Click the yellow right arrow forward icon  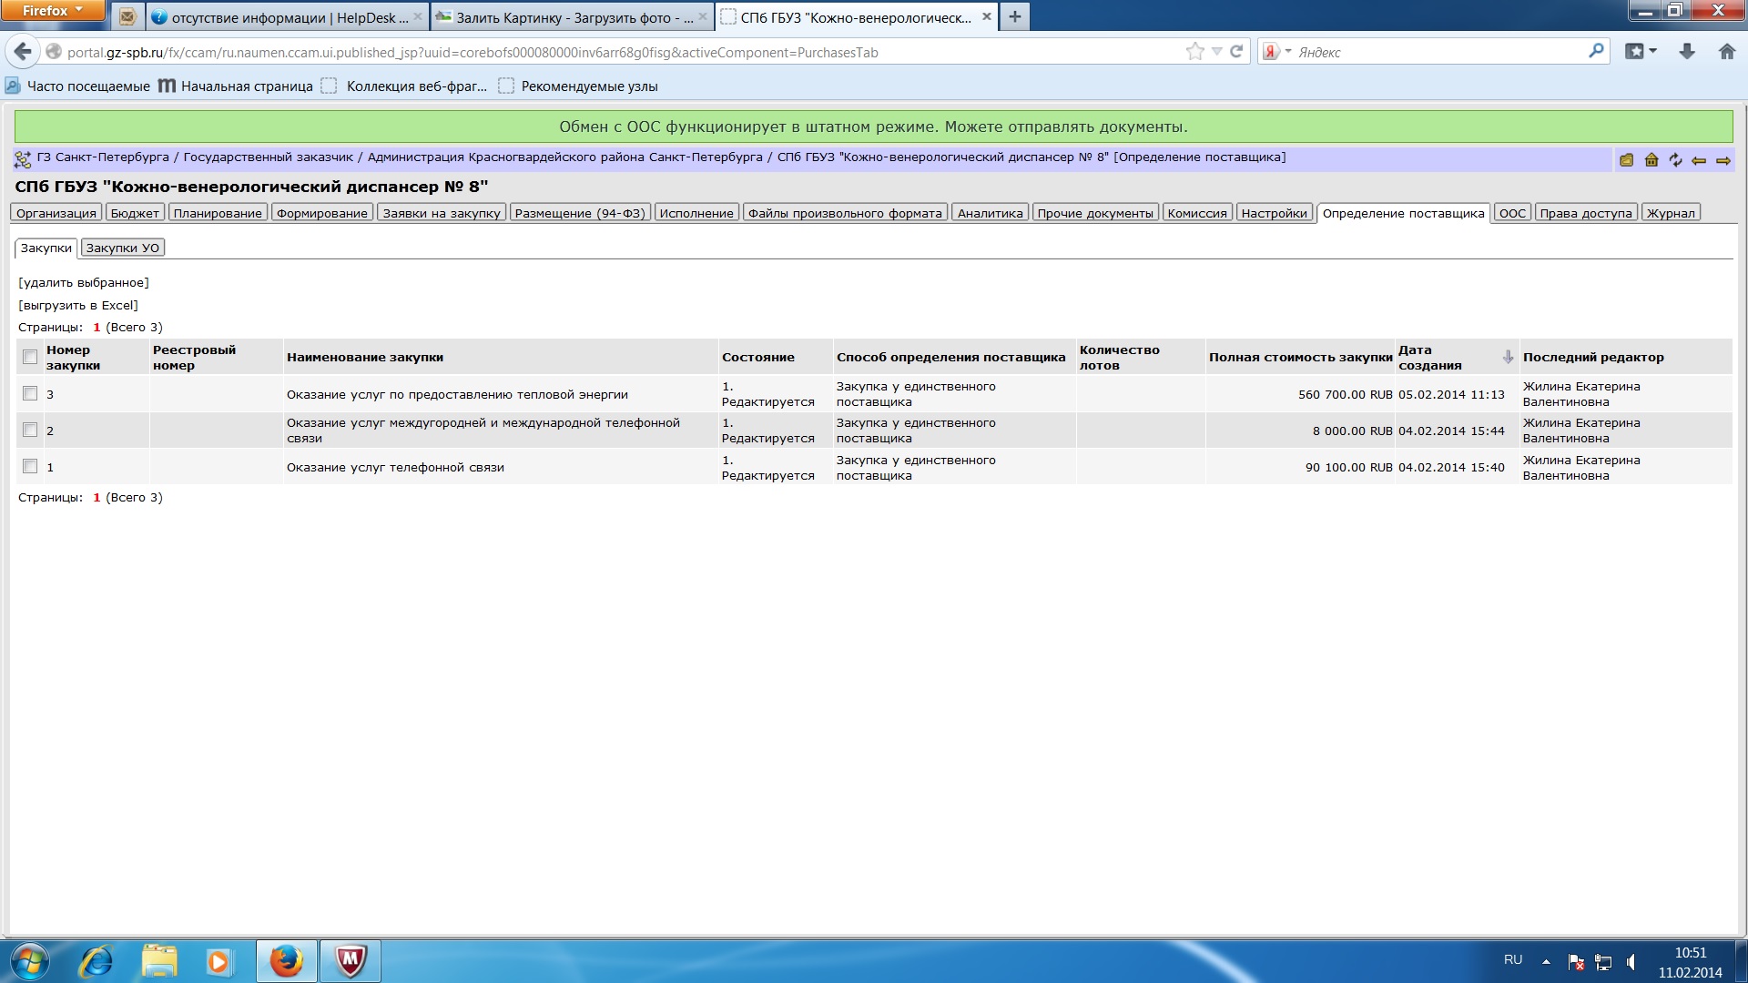point(1723,160)
